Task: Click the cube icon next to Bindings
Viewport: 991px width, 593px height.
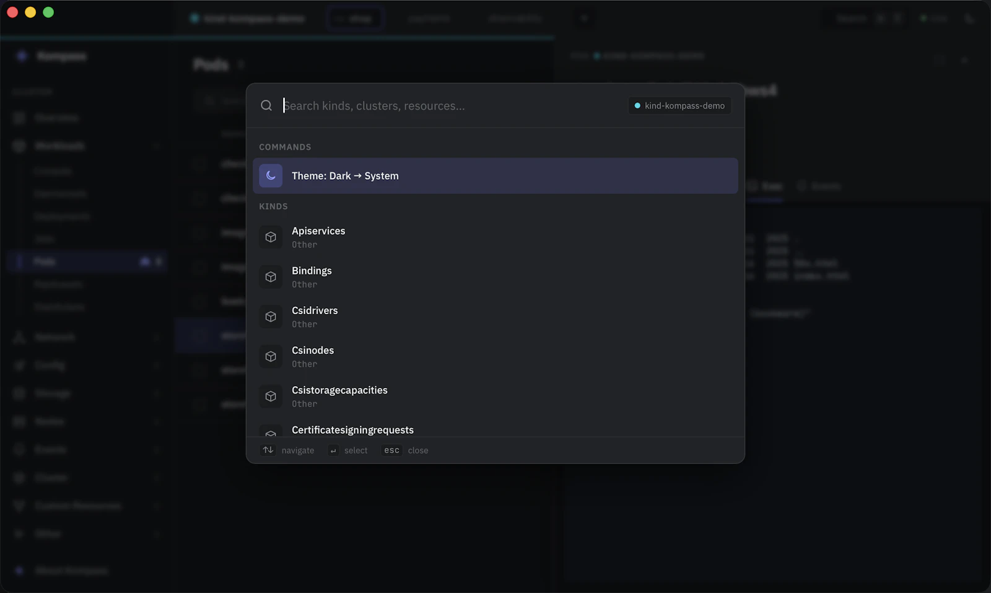Action: 271,277
